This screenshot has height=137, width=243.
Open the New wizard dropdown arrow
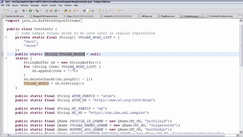point(8,11)
